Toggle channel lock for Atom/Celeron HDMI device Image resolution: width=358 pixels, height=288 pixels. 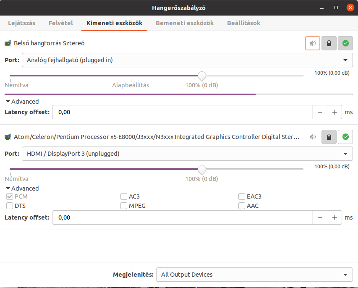pyautogui.click(x=329, y=137)
